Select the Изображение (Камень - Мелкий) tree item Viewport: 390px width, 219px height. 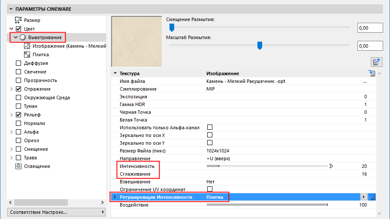pyautogui.click(x=69, y=46)
